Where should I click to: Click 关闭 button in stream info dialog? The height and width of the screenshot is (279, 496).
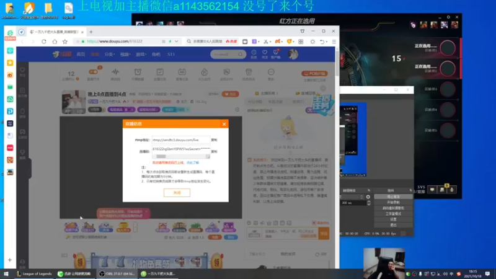pos(177,193)
